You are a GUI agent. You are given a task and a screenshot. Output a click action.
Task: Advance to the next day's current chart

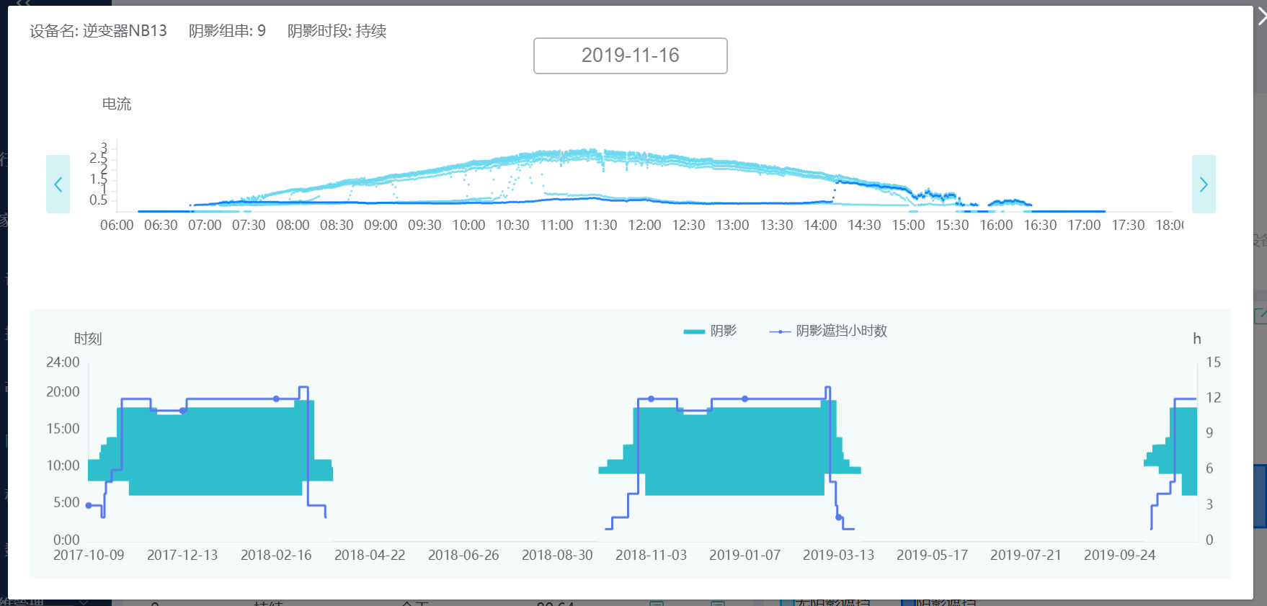click(x=1203, y=184)
